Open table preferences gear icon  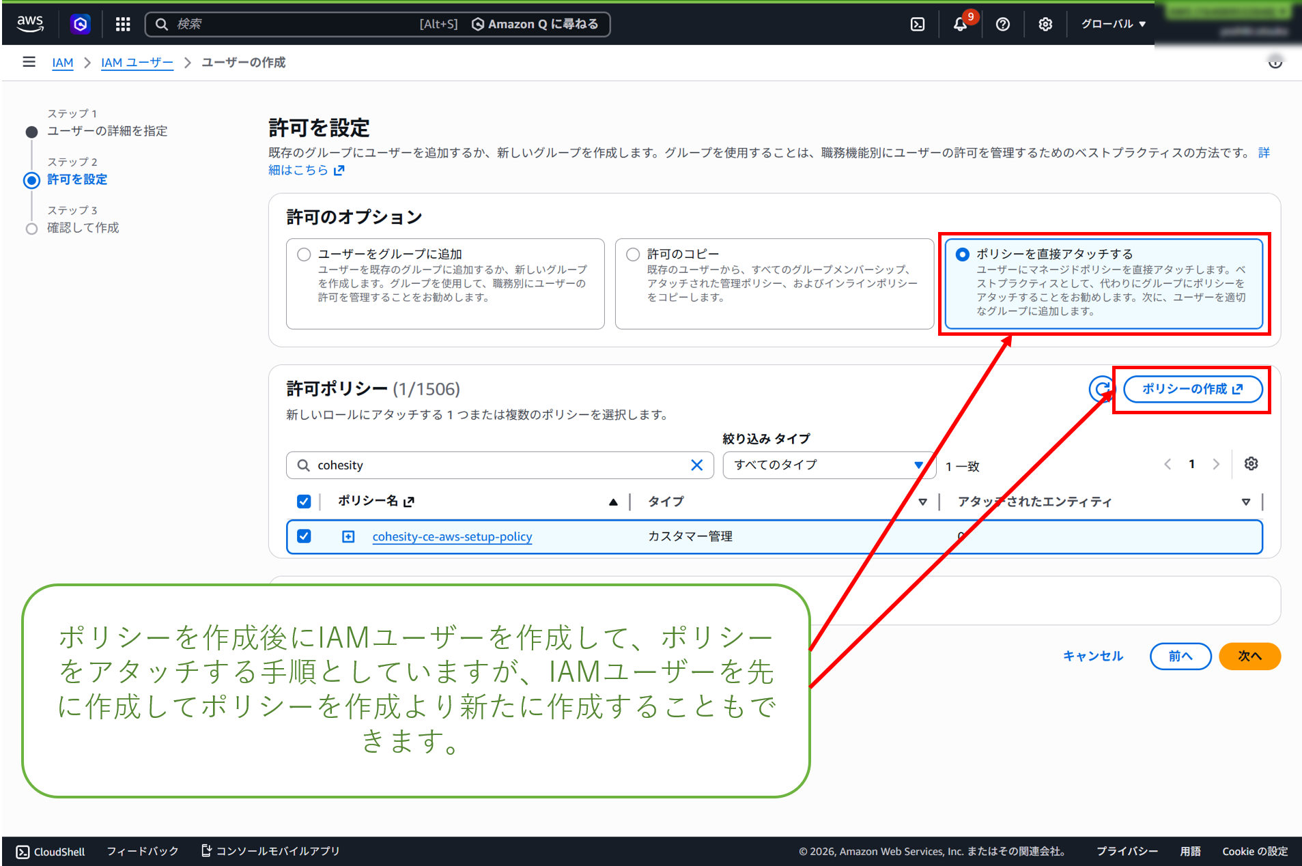pos(1251,464)
